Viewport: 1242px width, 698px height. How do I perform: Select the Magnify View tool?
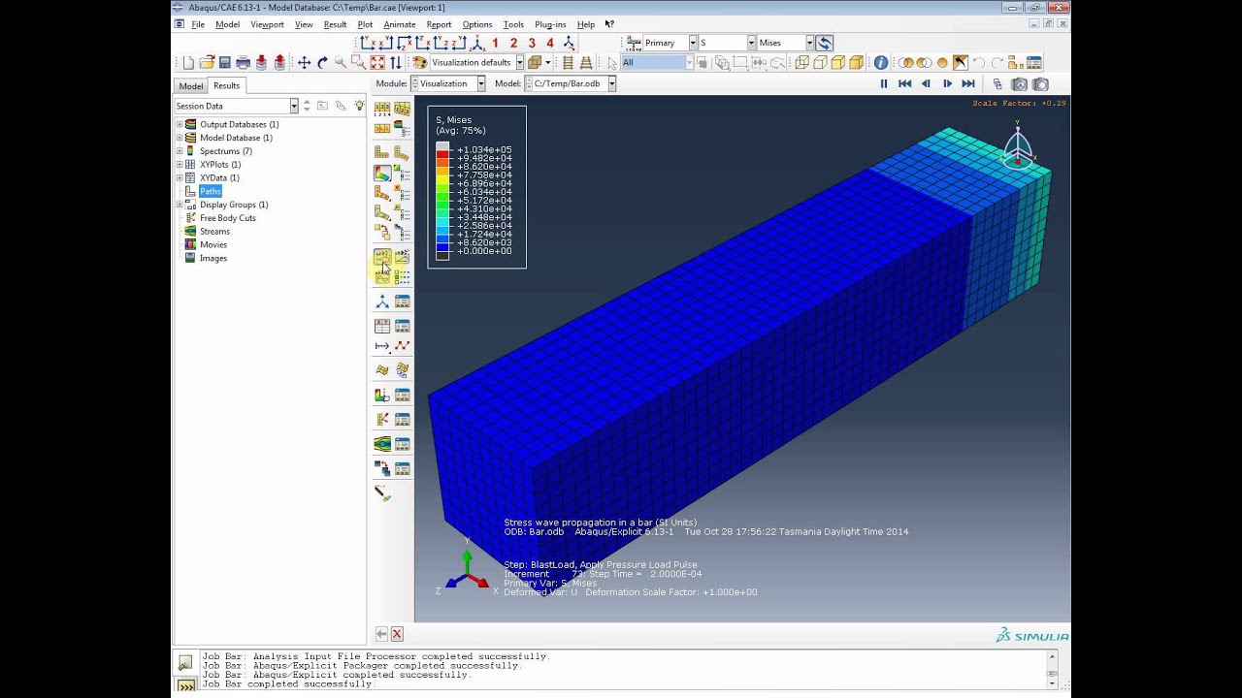point(341,63)
